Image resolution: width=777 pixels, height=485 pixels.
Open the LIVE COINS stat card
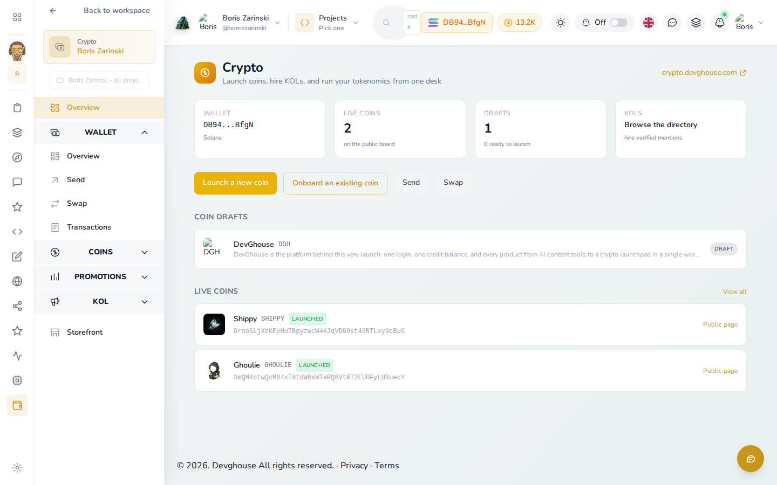point(400,129)
